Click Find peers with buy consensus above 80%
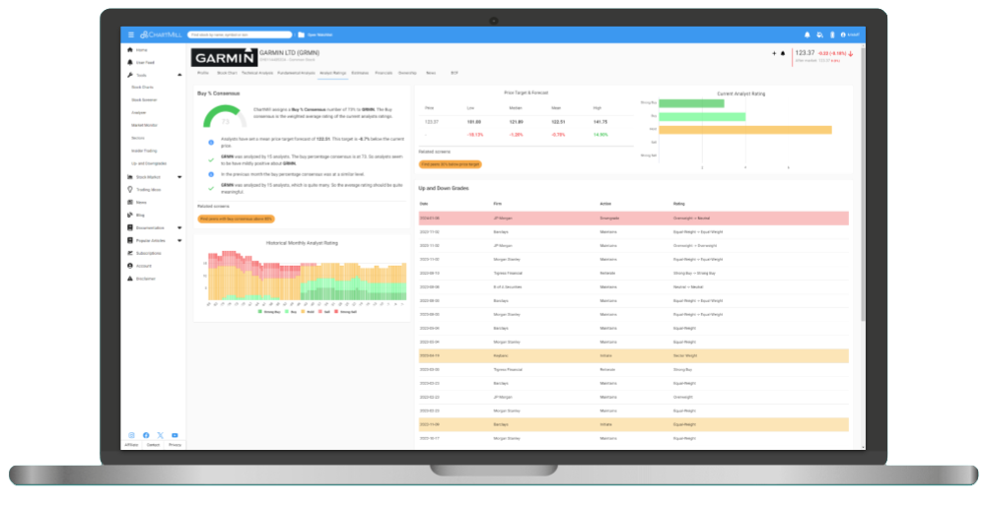 [237, 220]
